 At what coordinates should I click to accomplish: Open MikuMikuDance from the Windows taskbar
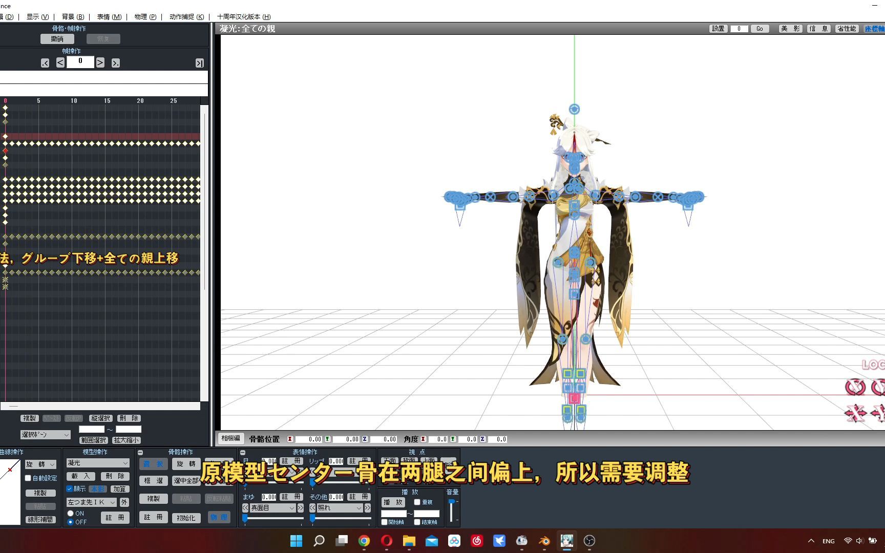(x=566, y=541)
